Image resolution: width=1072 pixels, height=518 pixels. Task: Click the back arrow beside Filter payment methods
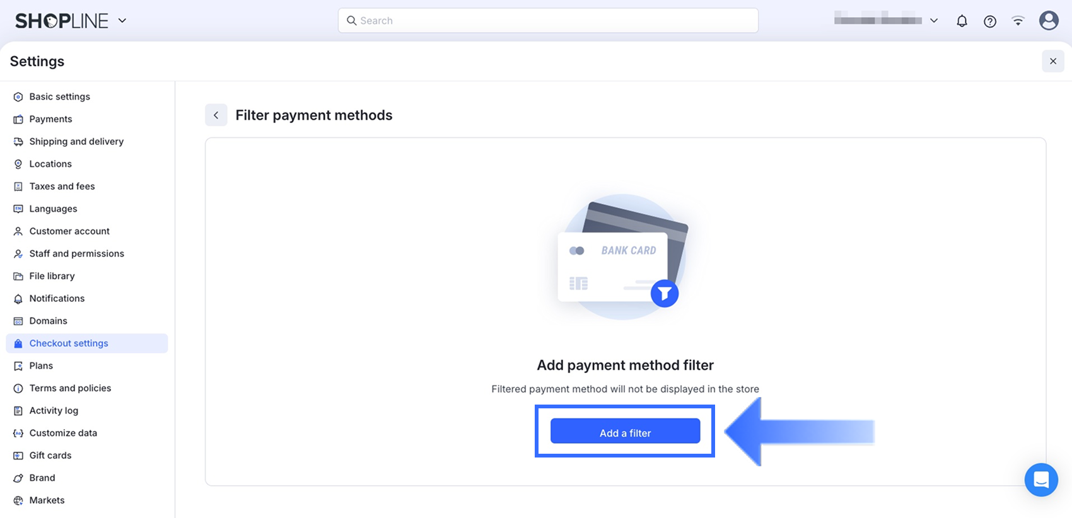[216, 115]
